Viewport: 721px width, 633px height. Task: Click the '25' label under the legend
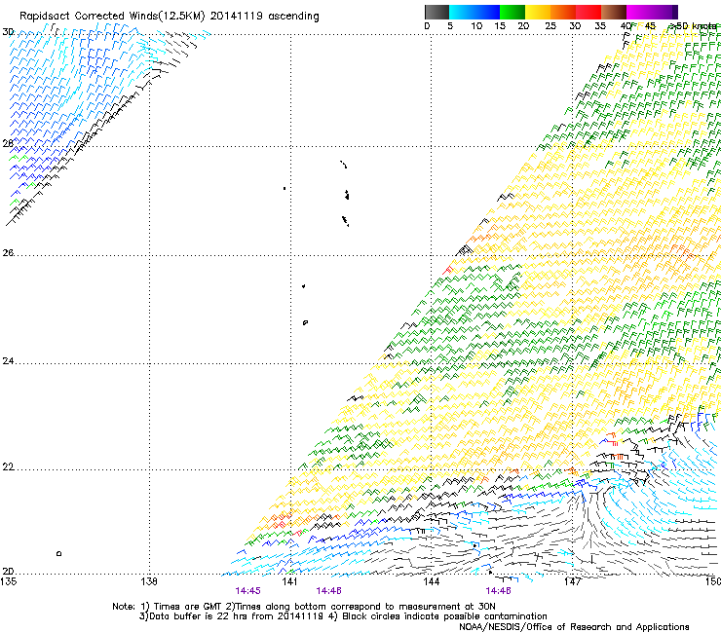550,26
